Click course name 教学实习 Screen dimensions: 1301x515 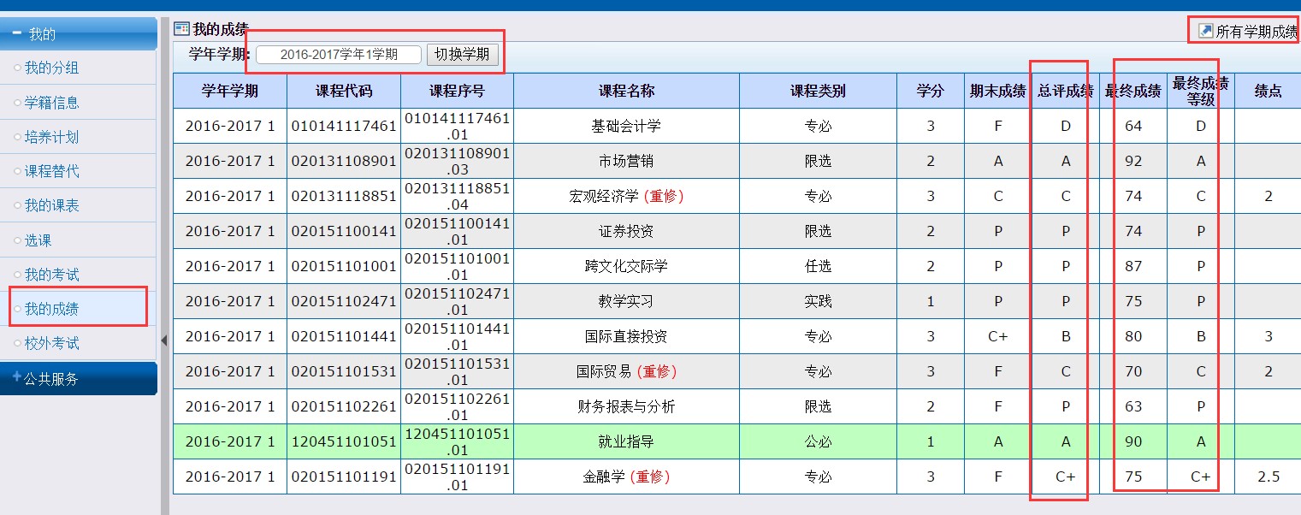(x=626, y=302)
